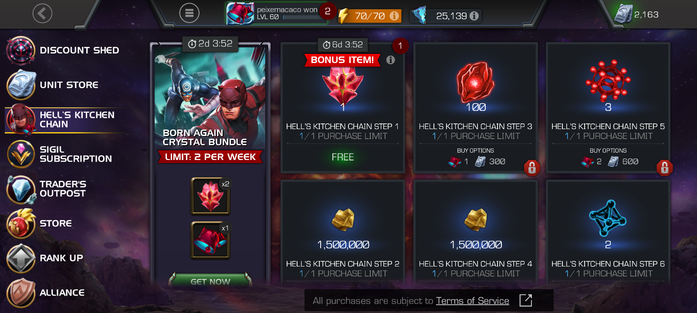Tap locked padlock on Chain Step 3
The height and width of the screenshot is (313, 697).
point(532,167)
